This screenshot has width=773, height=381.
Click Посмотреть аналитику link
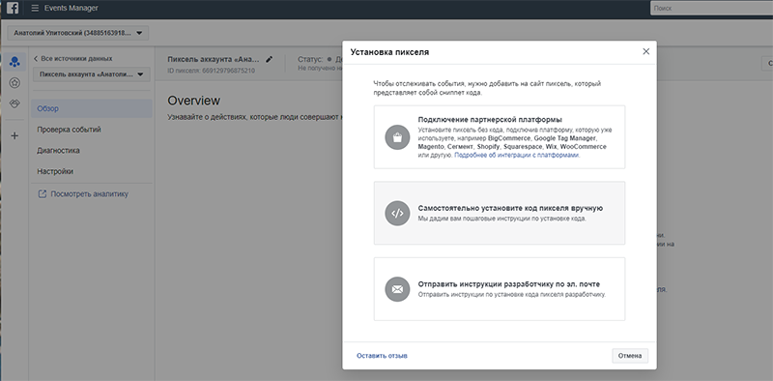click(89, 194)
